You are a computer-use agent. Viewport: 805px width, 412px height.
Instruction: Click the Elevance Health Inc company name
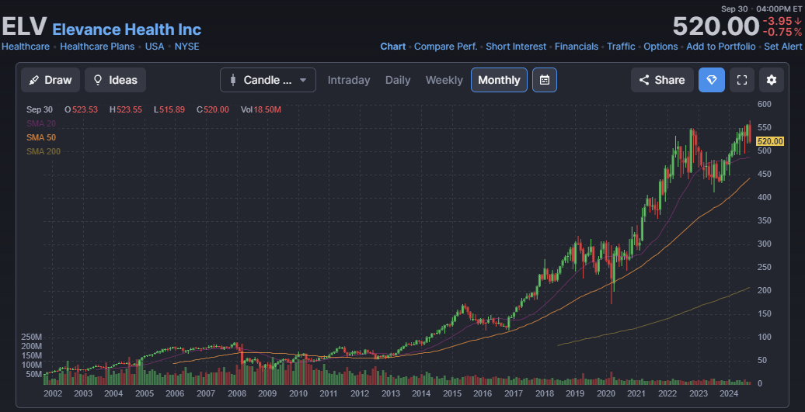[127, 29]
